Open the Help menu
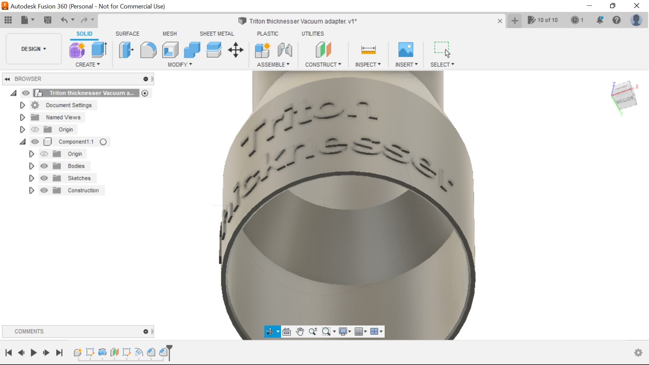This screenshot has height=365, width=649. [617, 20]
